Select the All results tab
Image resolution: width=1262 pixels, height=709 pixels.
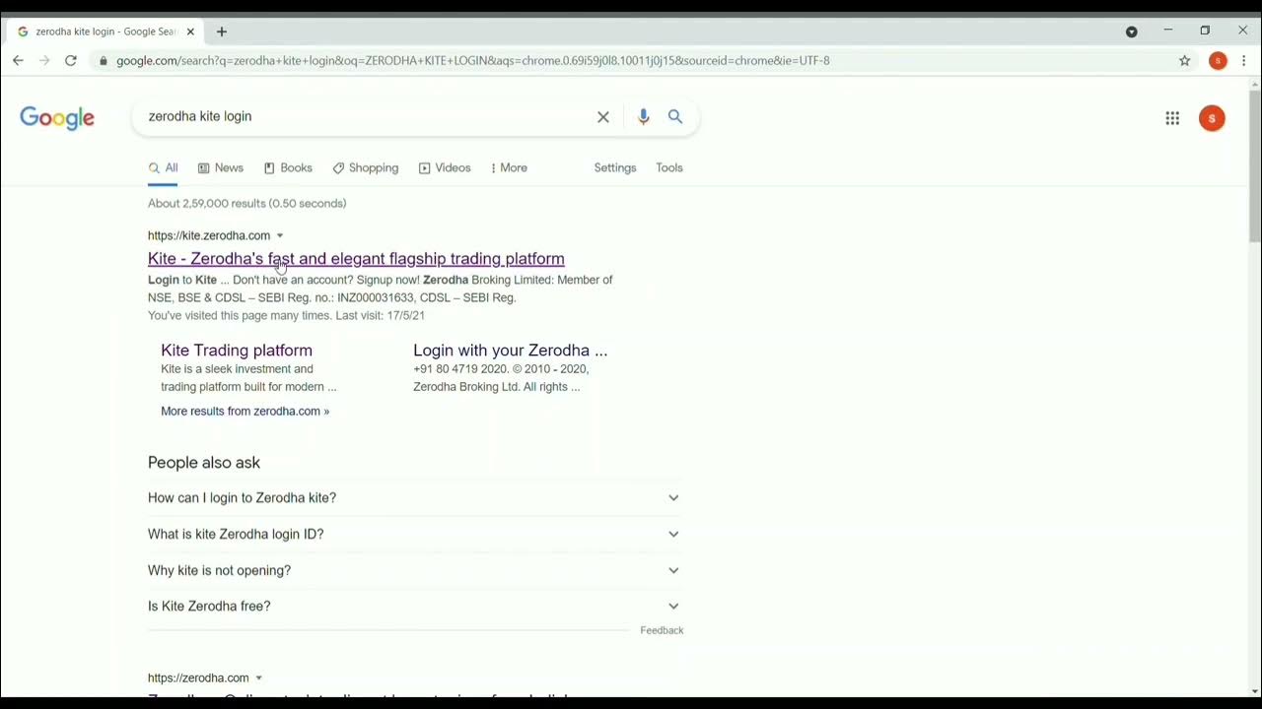coord(163,168)
